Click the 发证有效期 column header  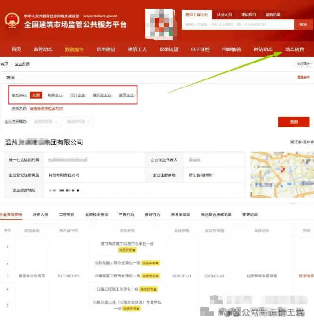(214, 230)
